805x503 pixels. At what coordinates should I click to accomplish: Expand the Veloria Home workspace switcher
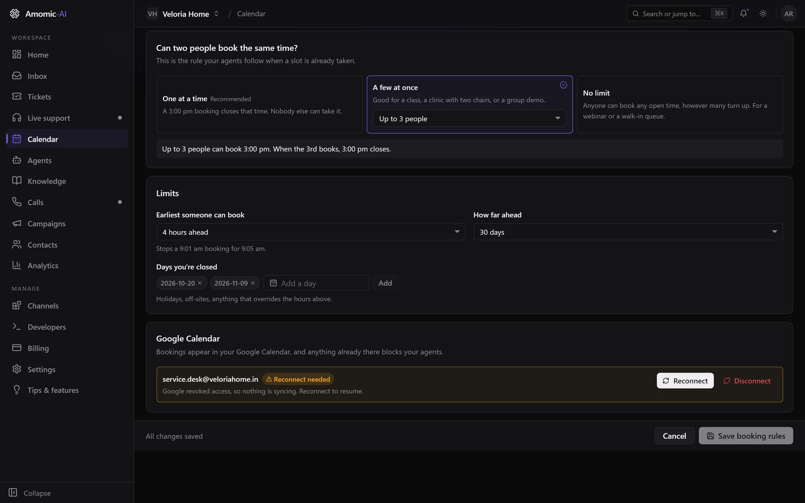(183, 14)
